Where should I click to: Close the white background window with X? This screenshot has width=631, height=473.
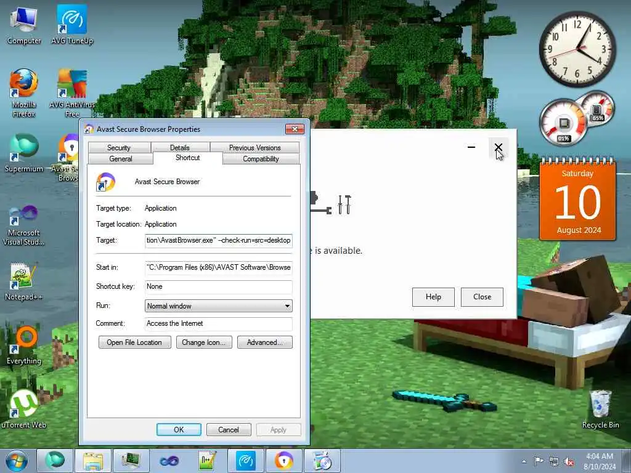[498, 147]
